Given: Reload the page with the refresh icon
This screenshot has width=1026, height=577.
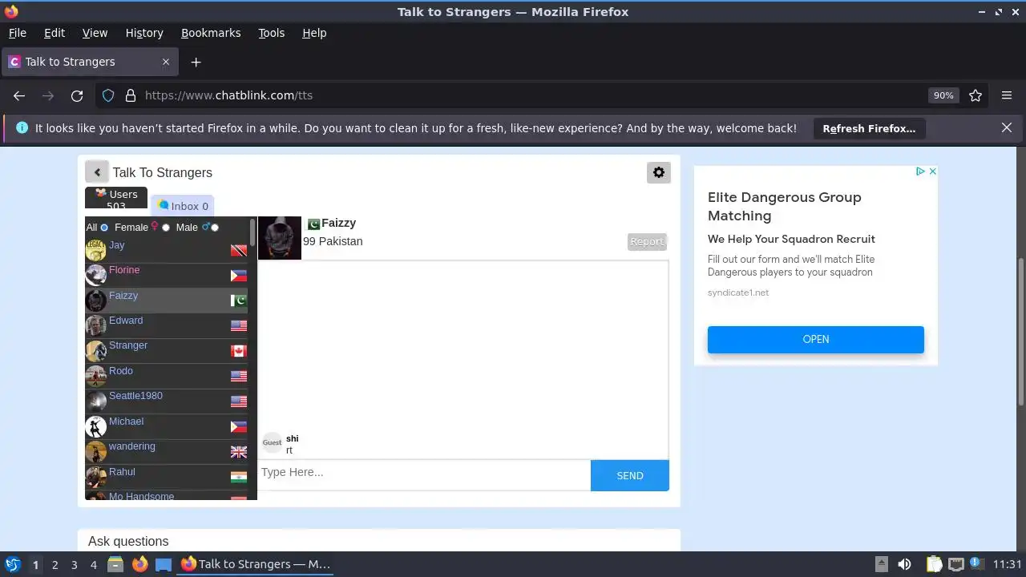Looking at the screenshot, I should (x=77, y=95).
